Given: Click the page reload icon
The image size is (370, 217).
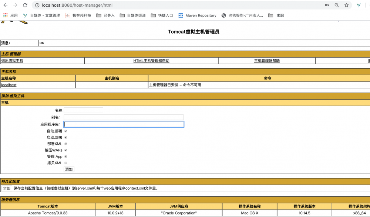Looking at the screenshot, I should coord(24,6).
